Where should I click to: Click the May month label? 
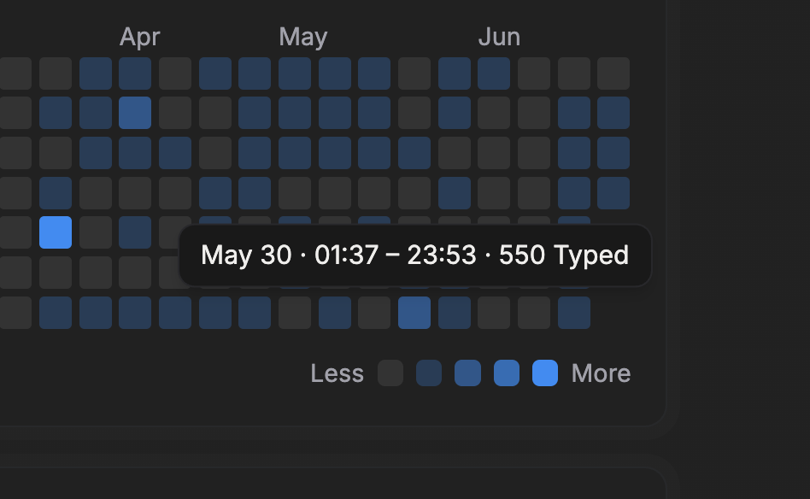303,38
